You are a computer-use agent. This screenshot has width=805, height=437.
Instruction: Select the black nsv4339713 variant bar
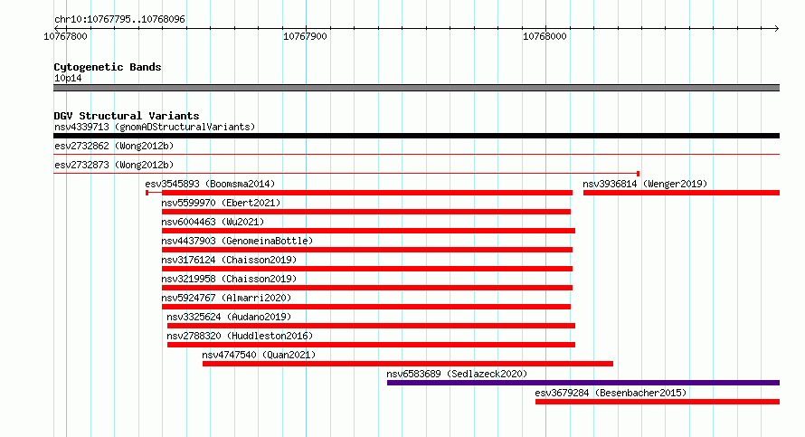(416, 136)
